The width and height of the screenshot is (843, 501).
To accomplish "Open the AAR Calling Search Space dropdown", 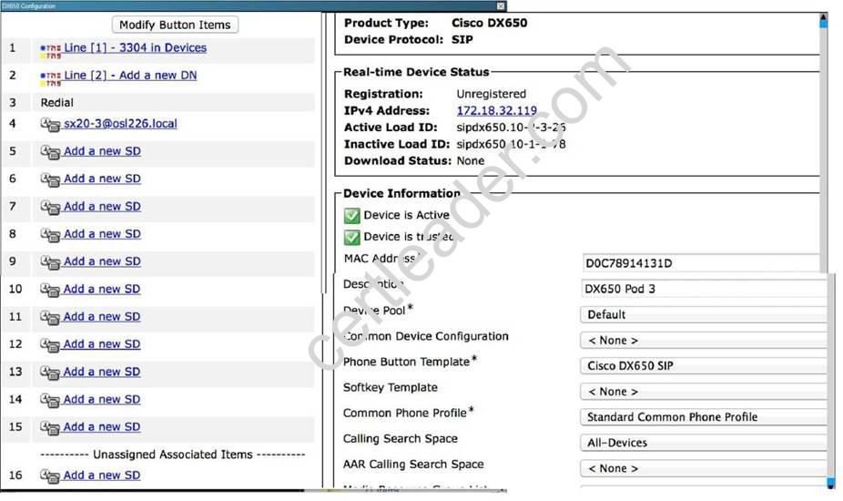I will click(x=704, y=468).
